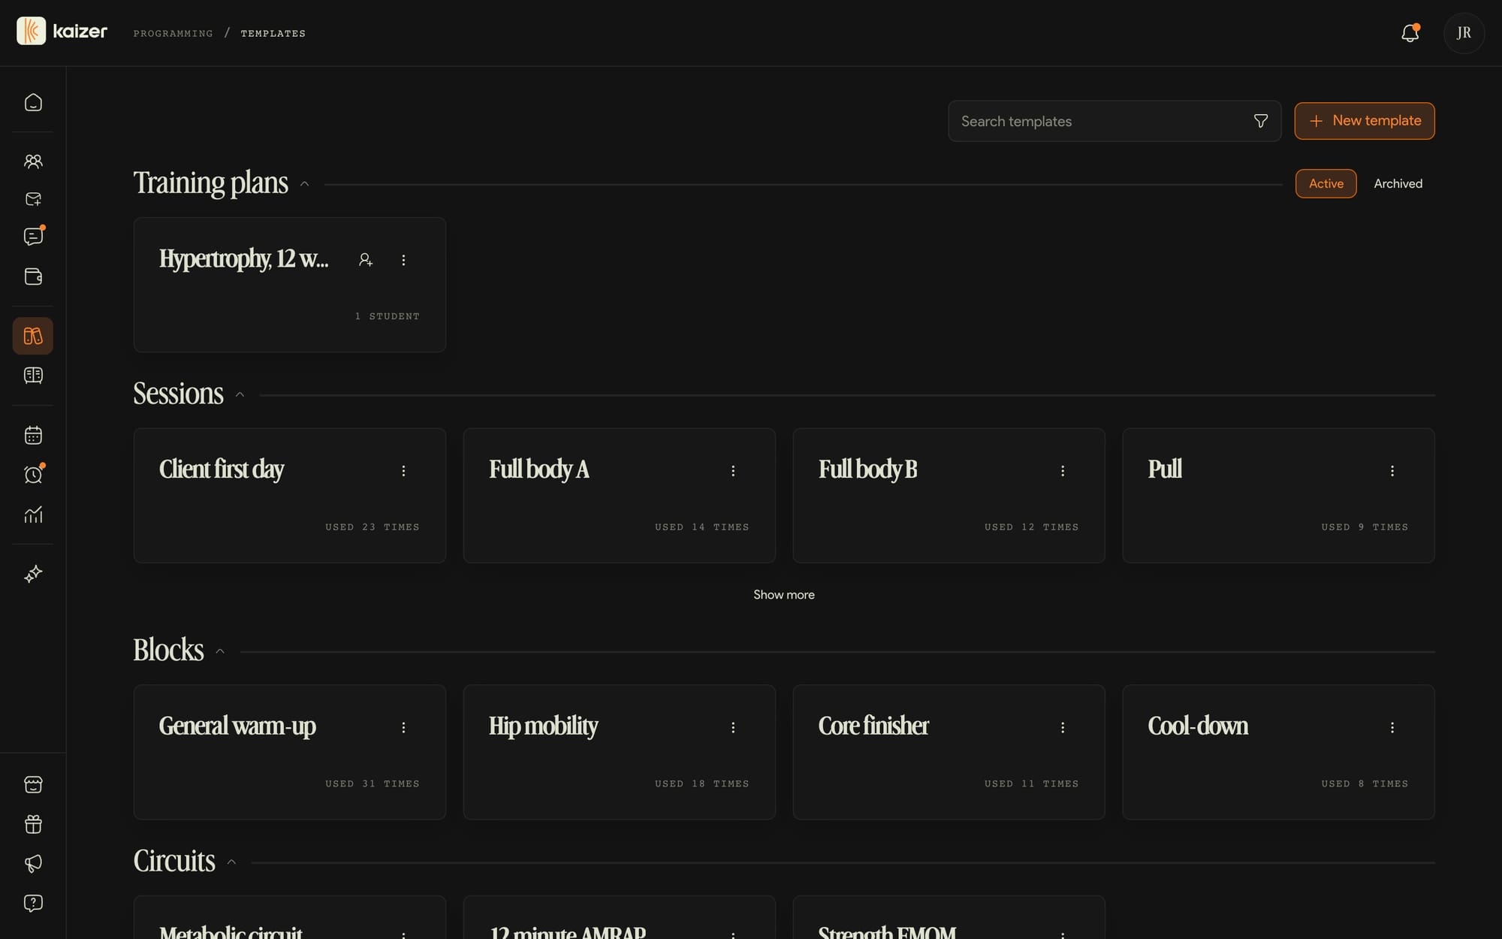Open the AI sparkle icon in sidebar
Image resolution: width=1502 pixels, height=939 pixels.
33,574
